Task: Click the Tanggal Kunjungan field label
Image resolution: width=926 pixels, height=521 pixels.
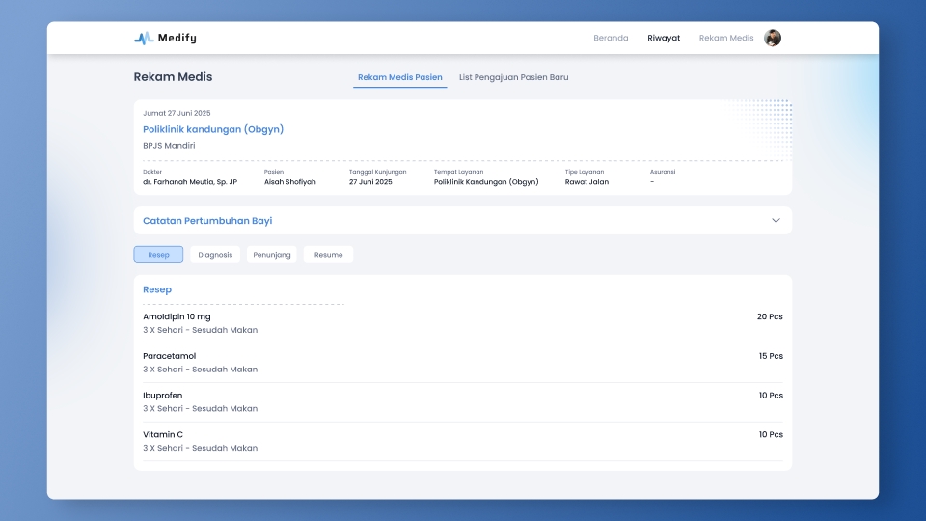Action: [x=378, y=172]
